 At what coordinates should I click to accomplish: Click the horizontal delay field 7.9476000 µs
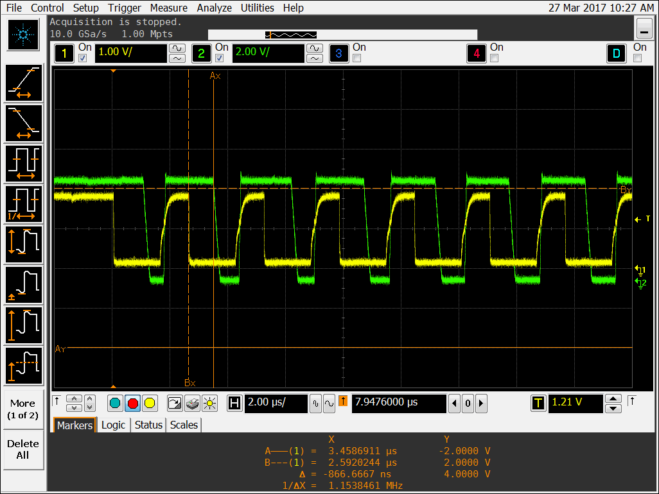coord(399,404)
